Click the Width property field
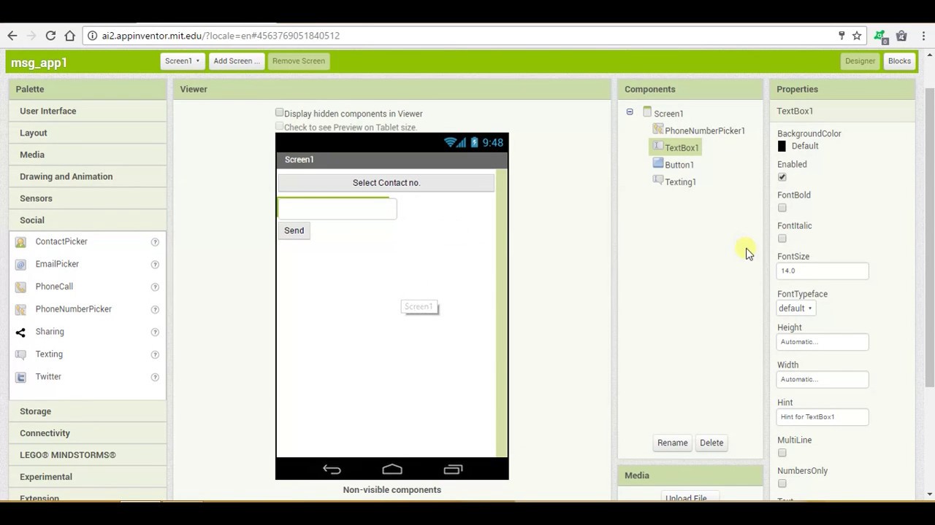This screenshot has width=935, height=525. pos(823,379)
